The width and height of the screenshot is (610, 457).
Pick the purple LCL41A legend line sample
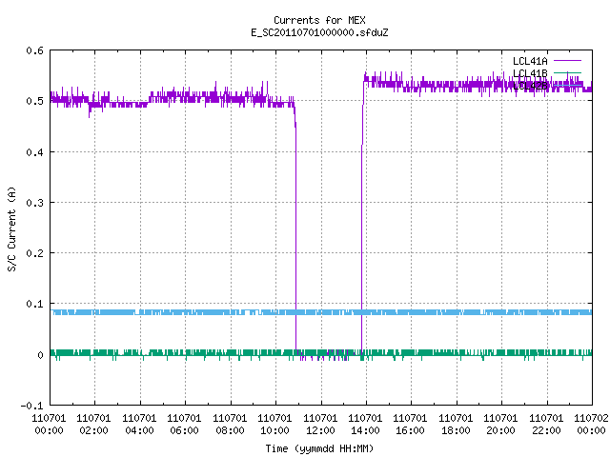click(x=567, y=61)
